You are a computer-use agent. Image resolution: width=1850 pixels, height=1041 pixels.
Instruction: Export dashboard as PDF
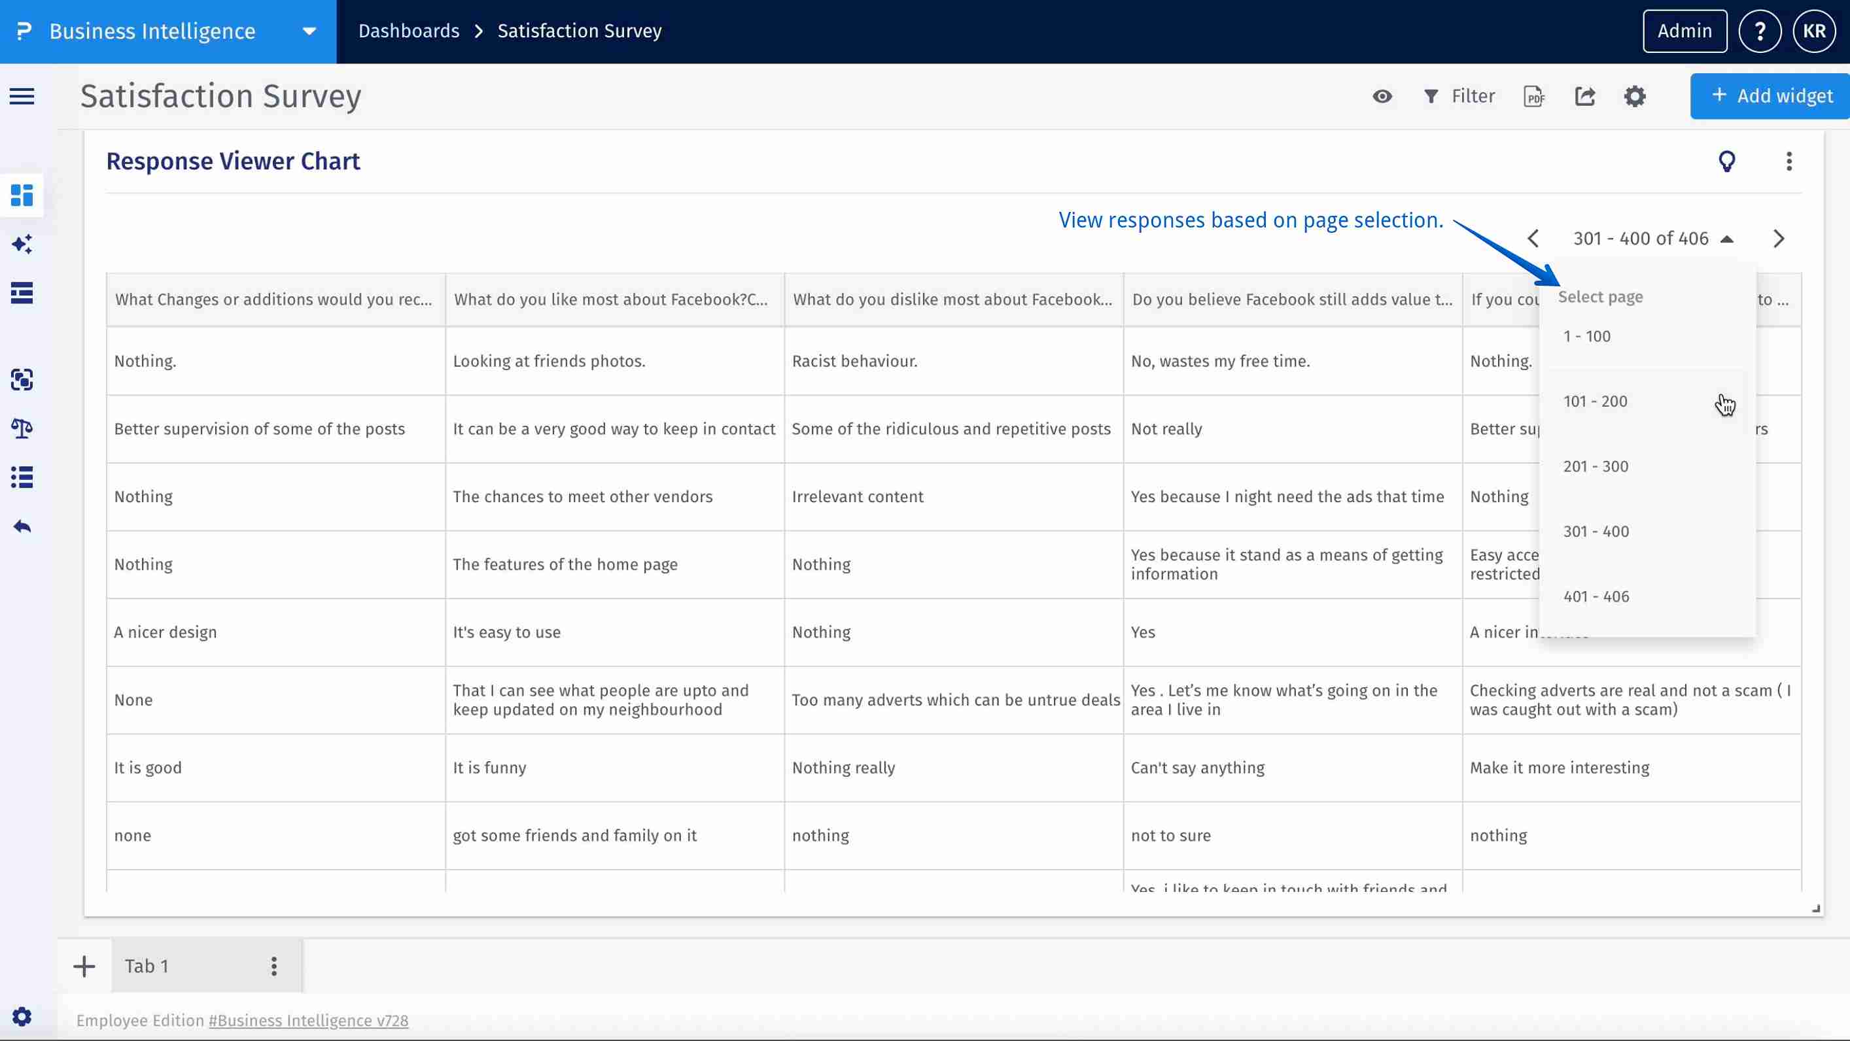point(1534,95)
